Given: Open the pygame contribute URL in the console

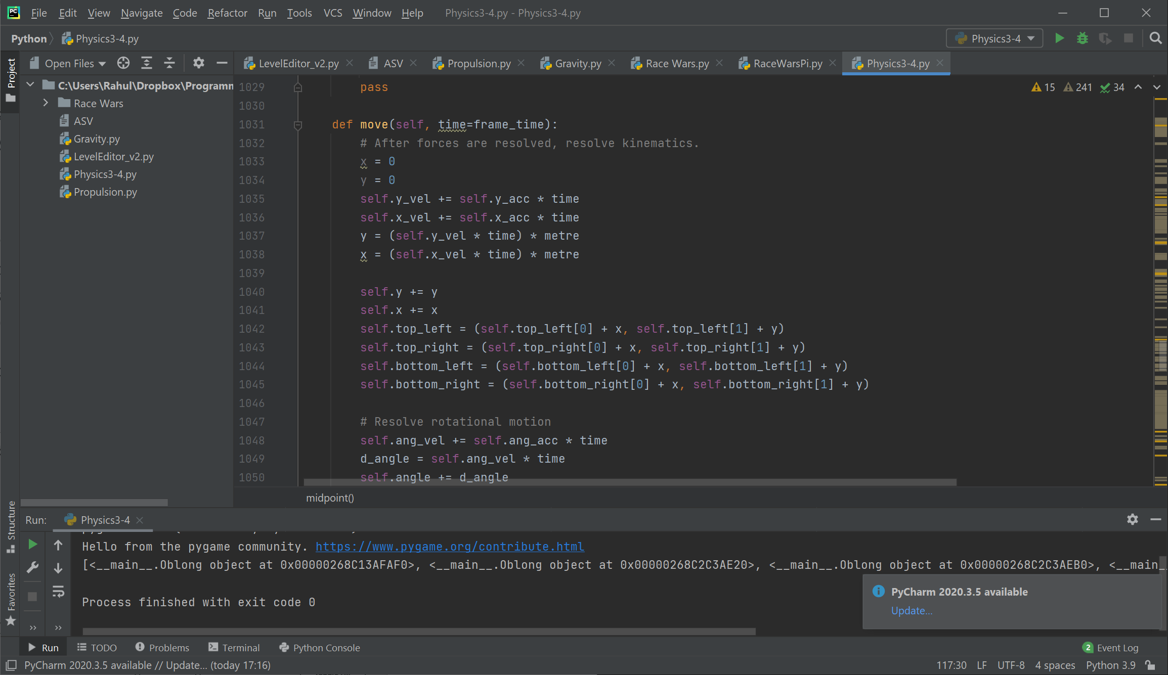Looking at the screenshot, I should (449, 547).
